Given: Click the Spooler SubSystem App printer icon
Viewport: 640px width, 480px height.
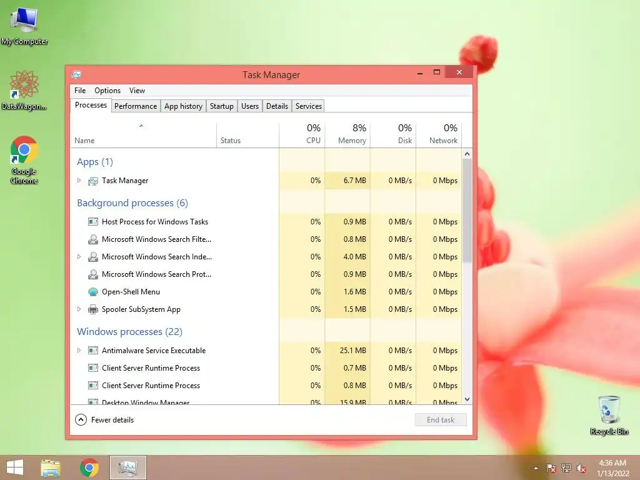Looking at the screenshot, I should [x=93, y=309].
